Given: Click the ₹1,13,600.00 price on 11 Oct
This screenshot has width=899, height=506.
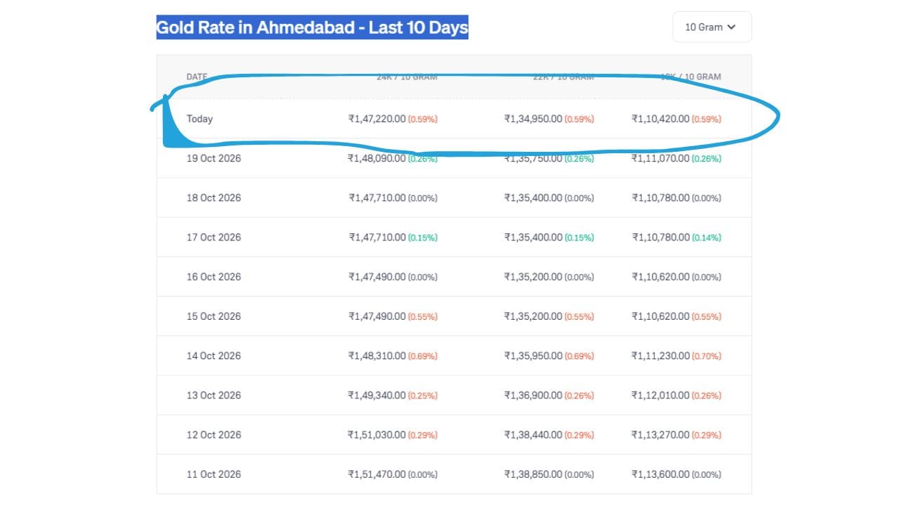Looking at the screenshot, I should pyautogui.click(x=660, y=474).
